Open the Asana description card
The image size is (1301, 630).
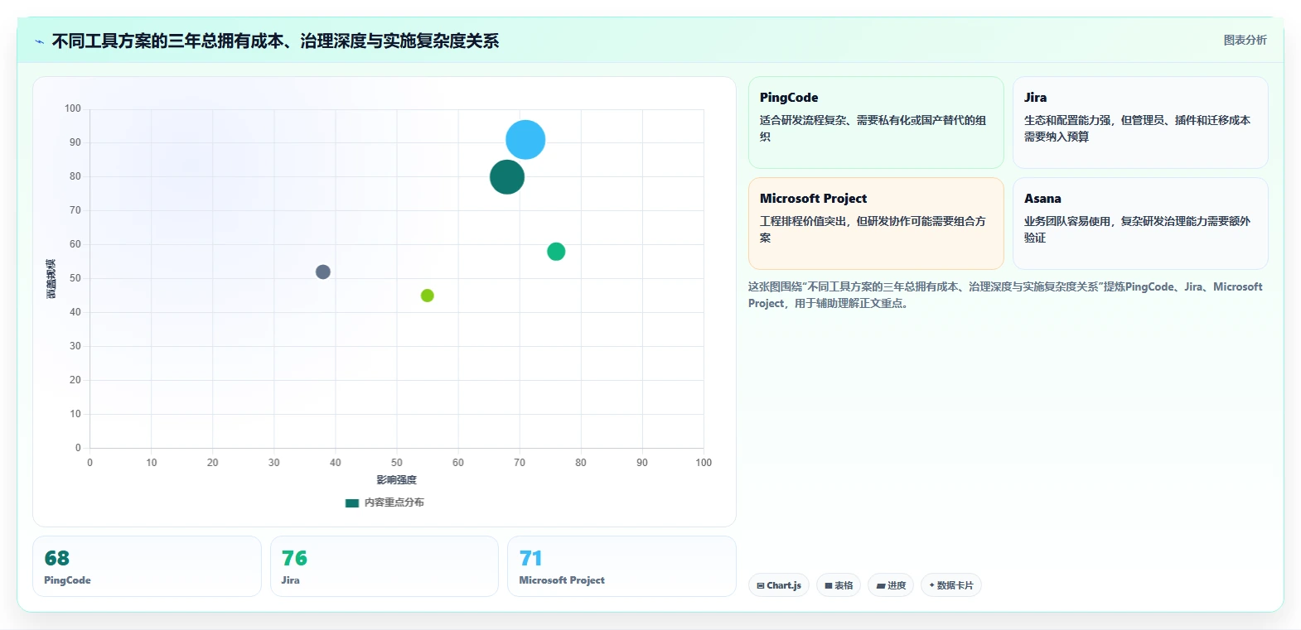[1140, 224]
